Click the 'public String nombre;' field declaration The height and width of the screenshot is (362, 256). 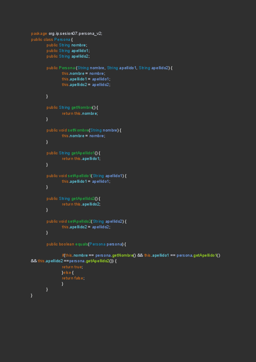(x=67, y=45)
